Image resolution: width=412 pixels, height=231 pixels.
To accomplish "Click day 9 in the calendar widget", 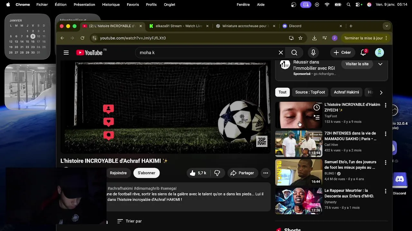I will (x=33, y=36).
